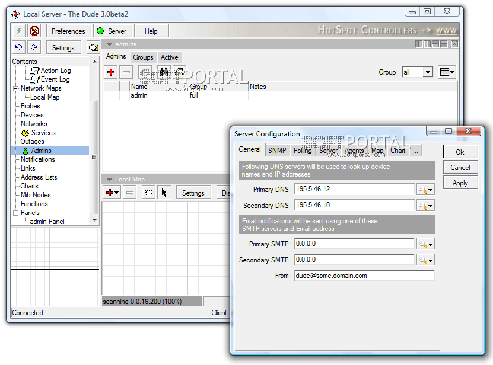Click the lightning bolt connect icon
Screen dimensions: 493x365
click(x=18, y=31)
